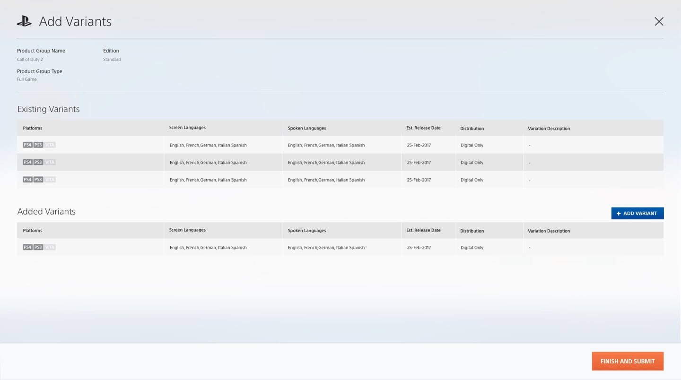Select screen languages text in second existing variant
The image size is (681, 380).
[208, 163]
